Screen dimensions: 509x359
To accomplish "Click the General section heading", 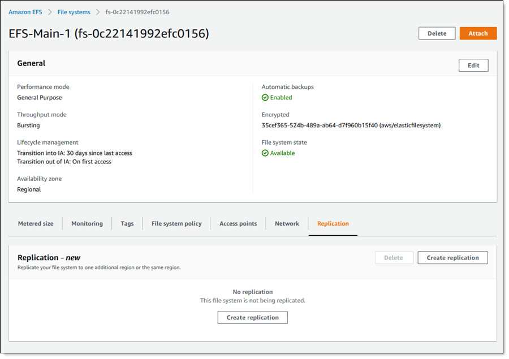I will pos(31,63).
